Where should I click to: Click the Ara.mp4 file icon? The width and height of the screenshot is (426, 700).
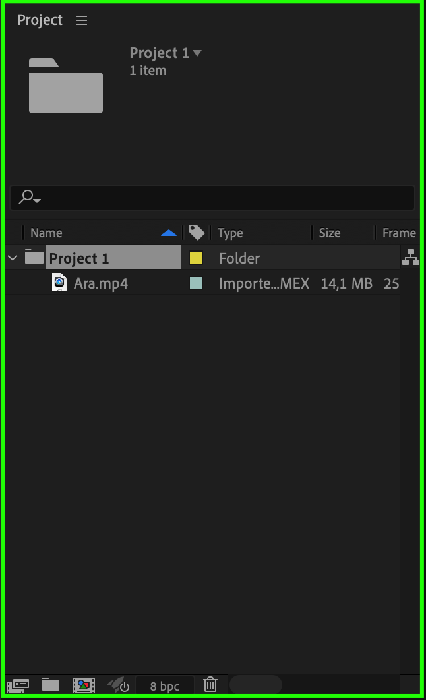[x=59, y=283]
